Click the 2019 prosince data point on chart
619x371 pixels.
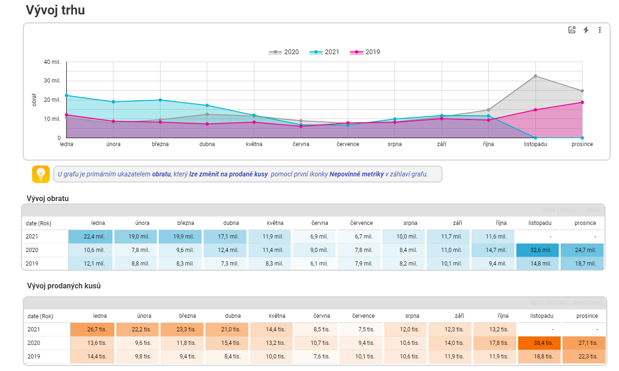tap(582, 102)
